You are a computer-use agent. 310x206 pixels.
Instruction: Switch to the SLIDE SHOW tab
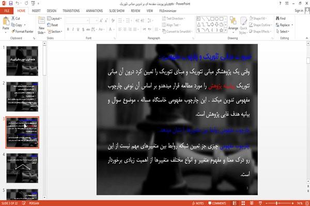(x=117, y=11)
